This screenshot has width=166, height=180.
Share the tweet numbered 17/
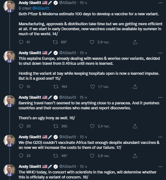point(135,156)
